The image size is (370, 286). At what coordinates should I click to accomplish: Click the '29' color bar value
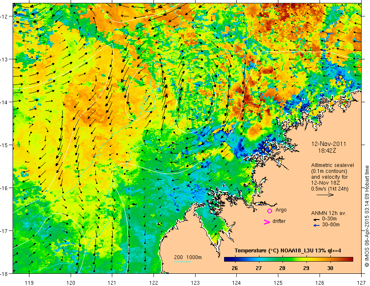click(x=306, y=268)
